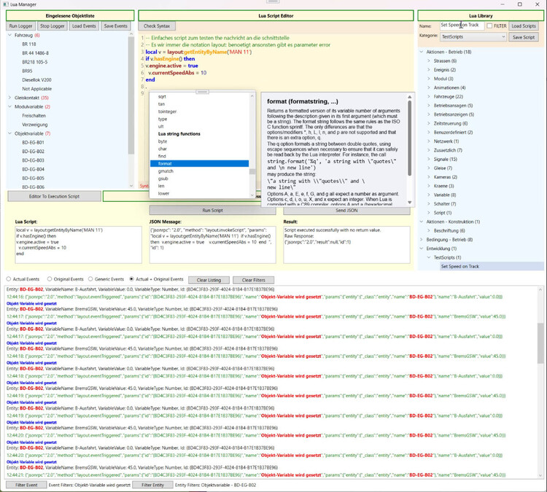547x492 pixels.
Task: Click Editor To Execution Script button
Action: 55,196
